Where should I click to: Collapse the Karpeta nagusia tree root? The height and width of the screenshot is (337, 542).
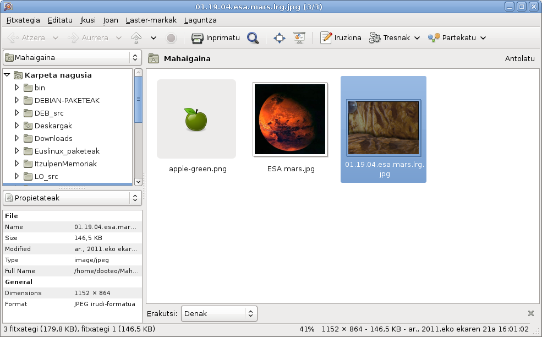tap(7, 75)
